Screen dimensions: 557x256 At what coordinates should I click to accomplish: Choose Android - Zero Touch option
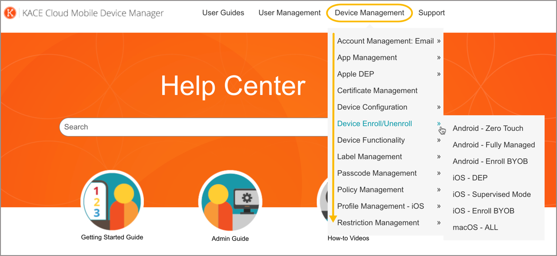[x=487, y=128]
